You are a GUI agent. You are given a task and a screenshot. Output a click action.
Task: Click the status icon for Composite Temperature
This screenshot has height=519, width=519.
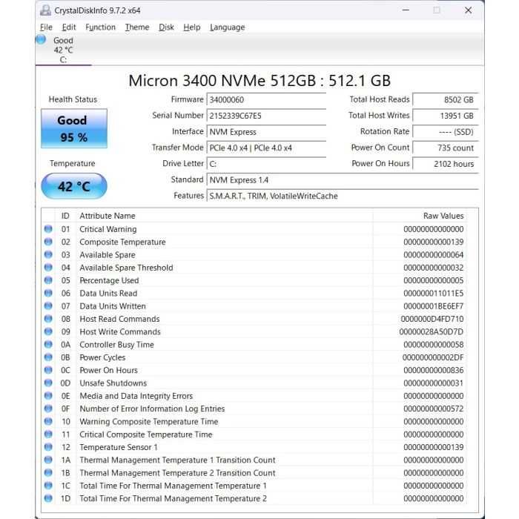coord(48,242)
